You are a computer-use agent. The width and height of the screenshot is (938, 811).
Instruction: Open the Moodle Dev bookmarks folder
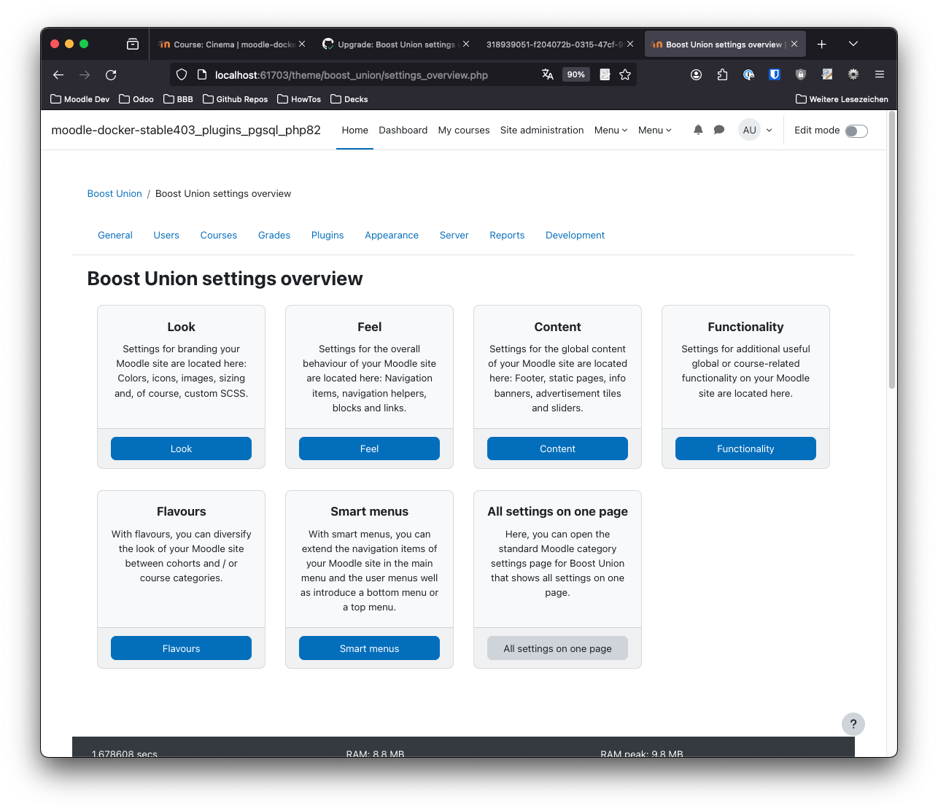[80, 99]
